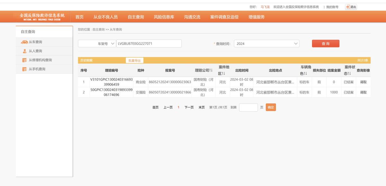Screen dimensions: 386x186
Task: Click 调取 for the 商业险 row
Action: 363,82
